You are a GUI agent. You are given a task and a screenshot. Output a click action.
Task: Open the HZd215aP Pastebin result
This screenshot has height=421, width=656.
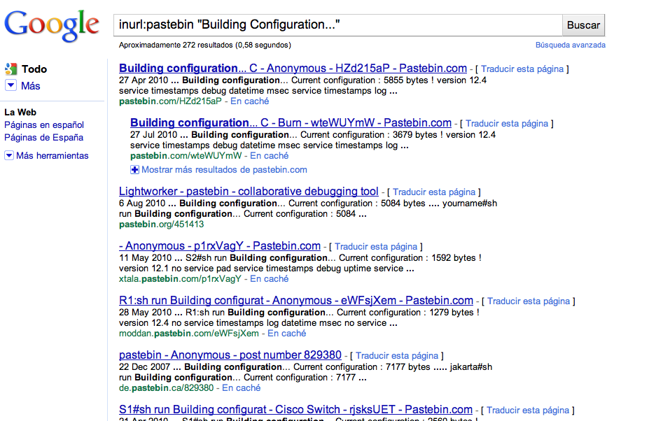coord(293,69)
